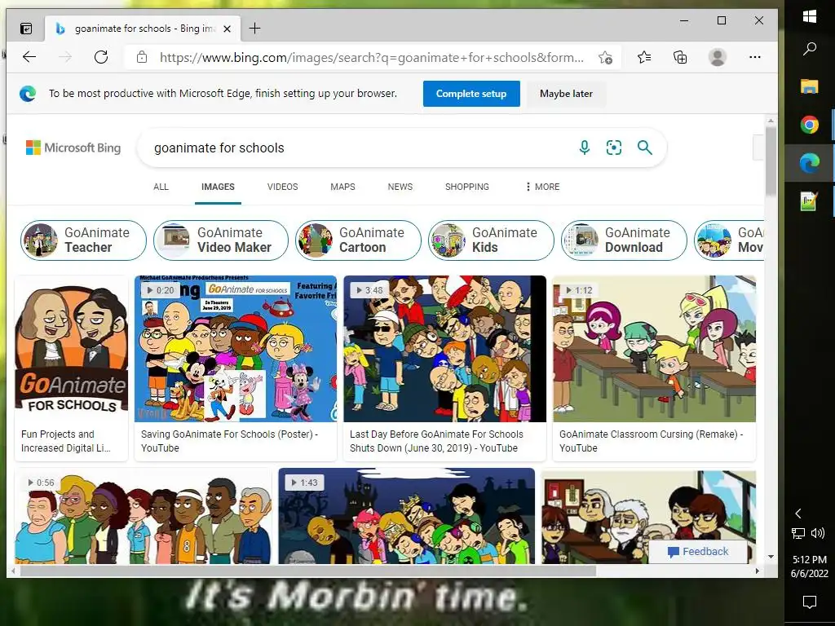Open Google Chrome from taskbar
835x626 pixels.
810,125
